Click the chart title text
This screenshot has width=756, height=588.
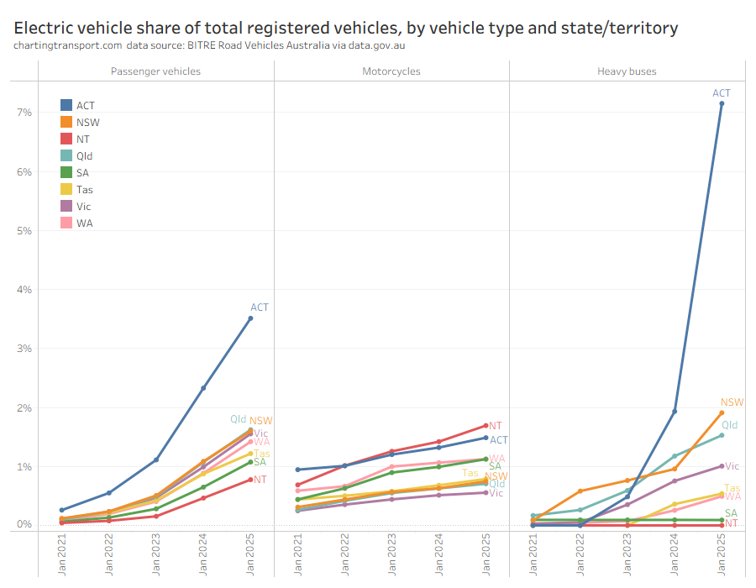345,28
